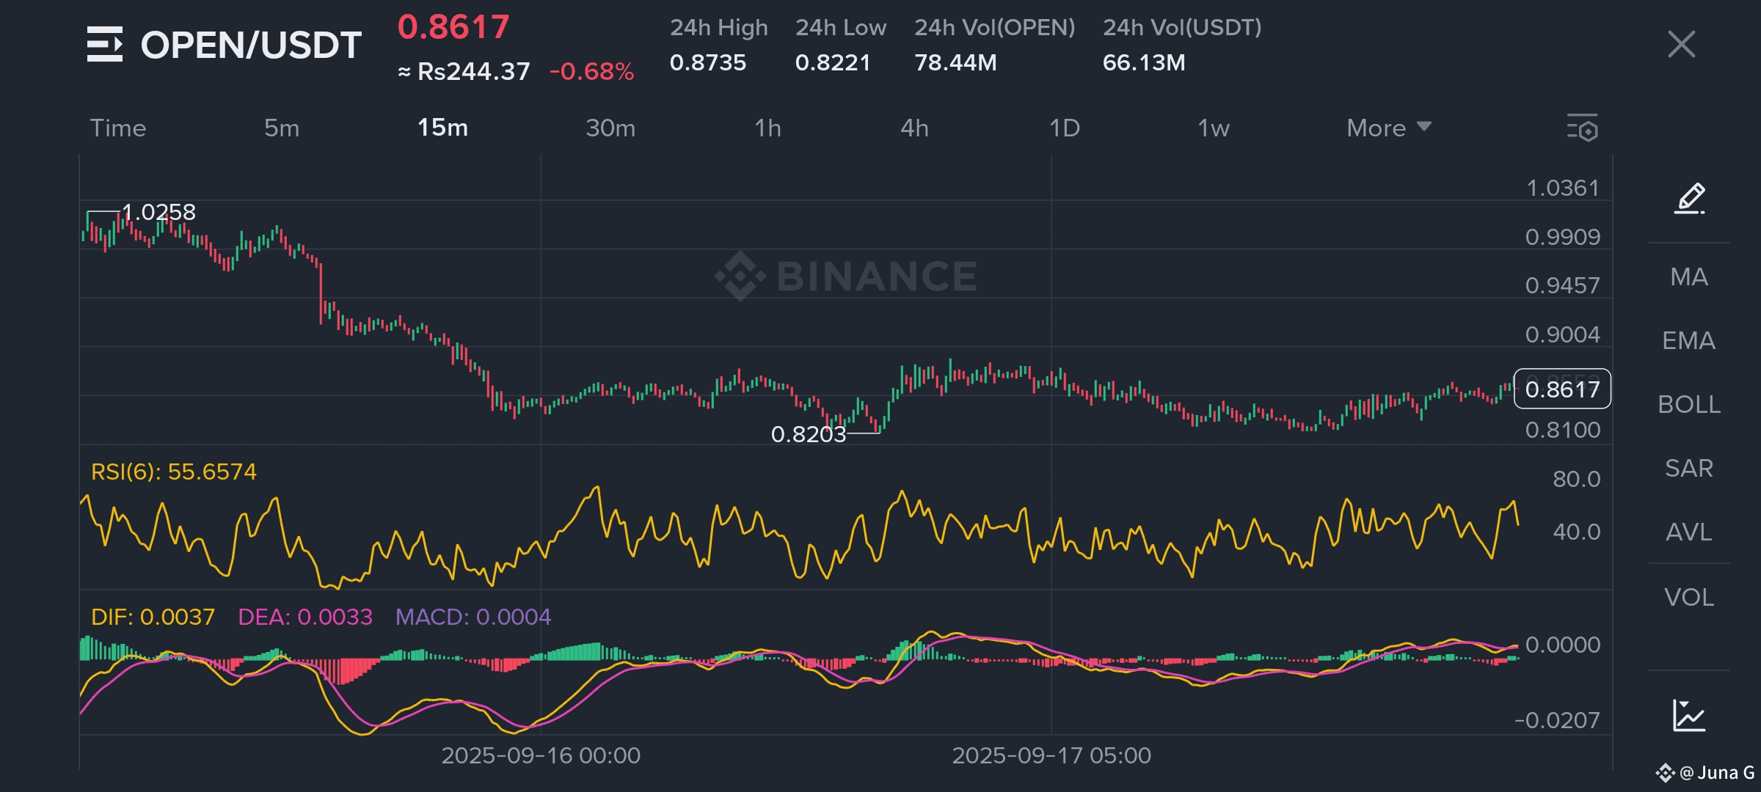This screenshot has width=1761, height=792.
Task: Select the drawing pencil tool
Action: (x=1689, y=199)
